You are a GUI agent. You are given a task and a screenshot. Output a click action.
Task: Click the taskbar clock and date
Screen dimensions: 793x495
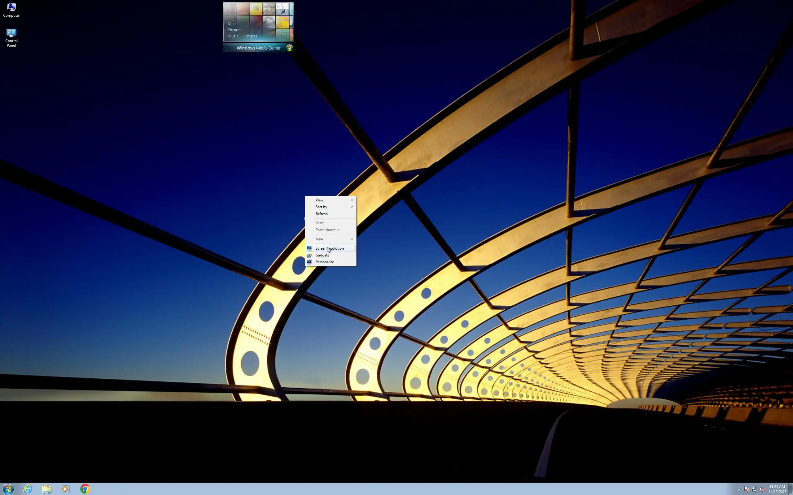[x=777, y=489]
